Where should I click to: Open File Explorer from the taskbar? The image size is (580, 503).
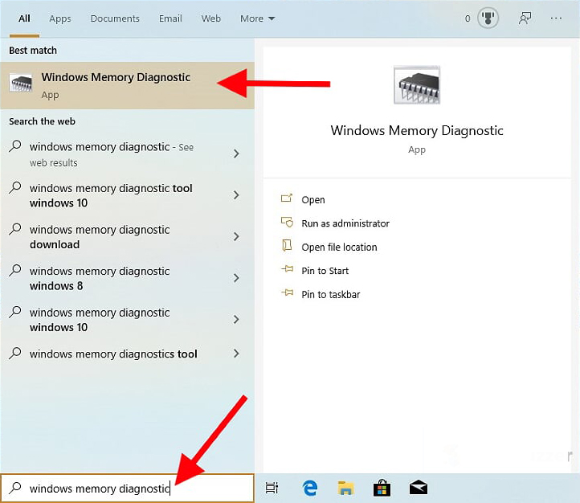point(346,489)
